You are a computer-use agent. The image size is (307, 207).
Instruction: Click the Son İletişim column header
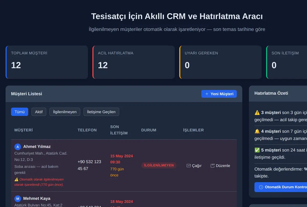(119, 130)
